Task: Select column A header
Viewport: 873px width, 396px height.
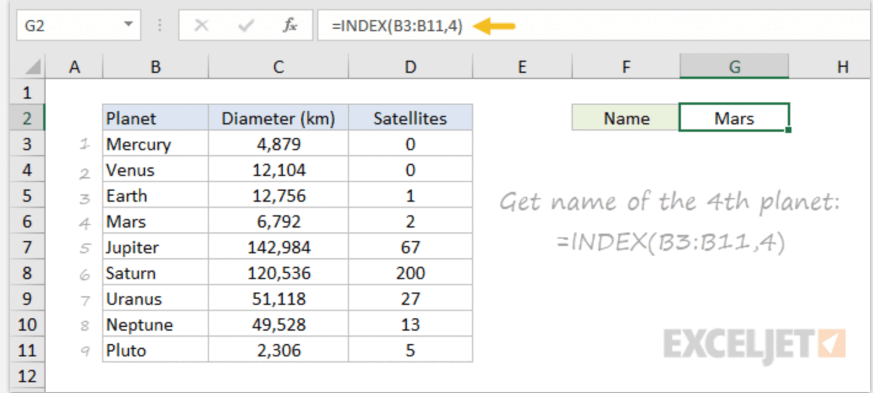Action: click(x=74, y=67)
